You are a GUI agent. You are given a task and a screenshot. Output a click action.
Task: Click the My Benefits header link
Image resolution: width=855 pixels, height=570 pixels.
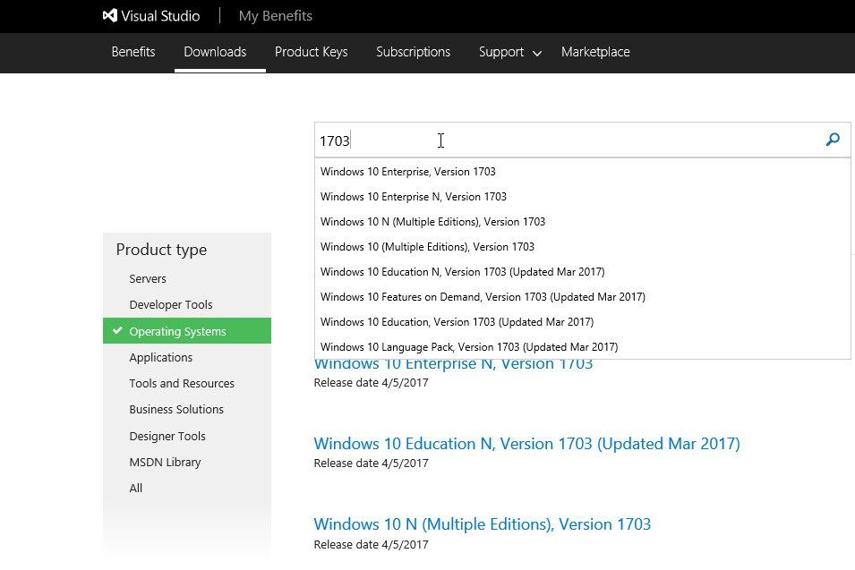click(275, 16)
